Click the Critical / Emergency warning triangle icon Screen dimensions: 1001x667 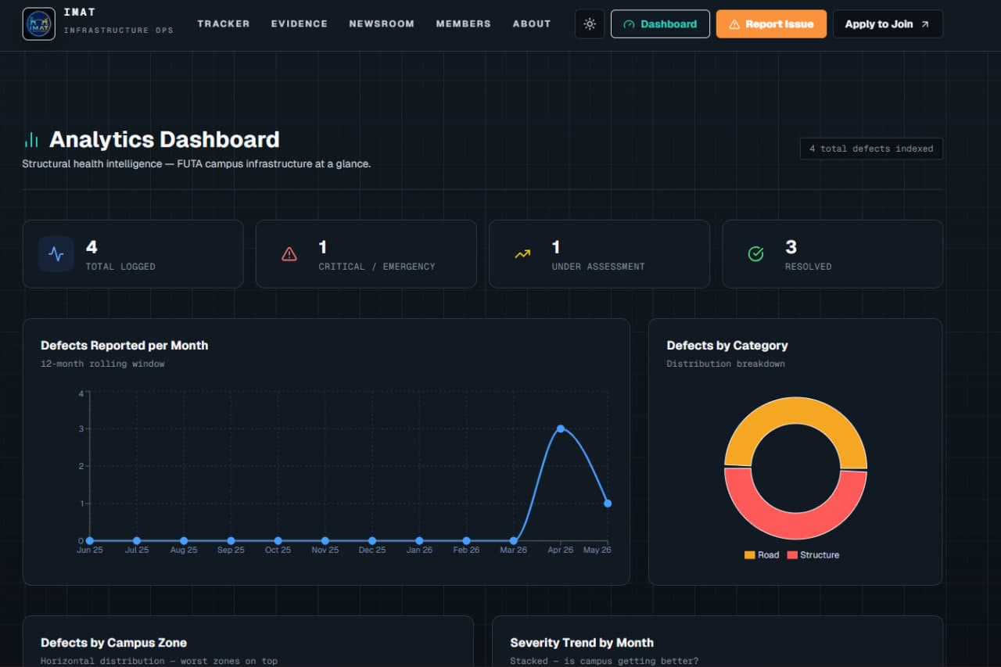289,254
